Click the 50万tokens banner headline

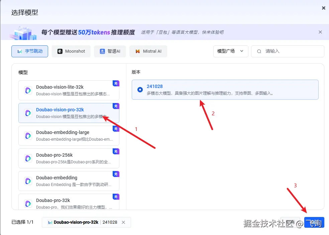tap(88, 32)
